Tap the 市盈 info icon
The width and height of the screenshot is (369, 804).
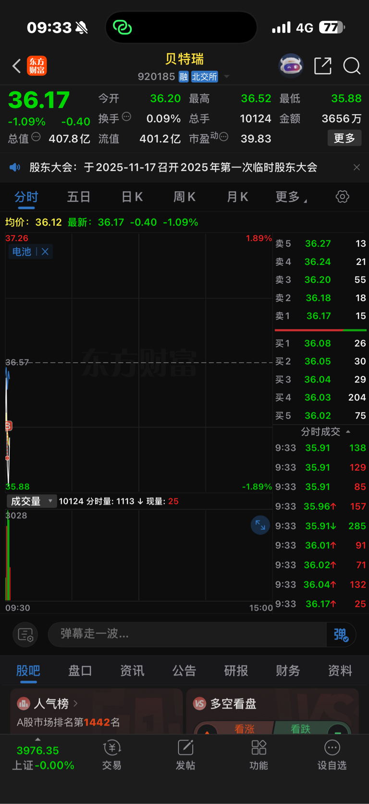point(223,137)
